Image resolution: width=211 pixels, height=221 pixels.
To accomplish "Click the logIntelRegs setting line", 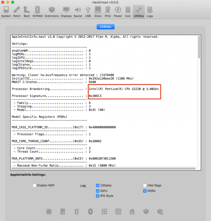I will [x=51, y=61].
